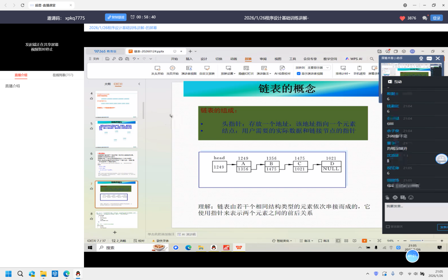Open 演讲者视图 presenter view icon
Viewport: 448px width, 280px height.
click(x=189, y=68)
